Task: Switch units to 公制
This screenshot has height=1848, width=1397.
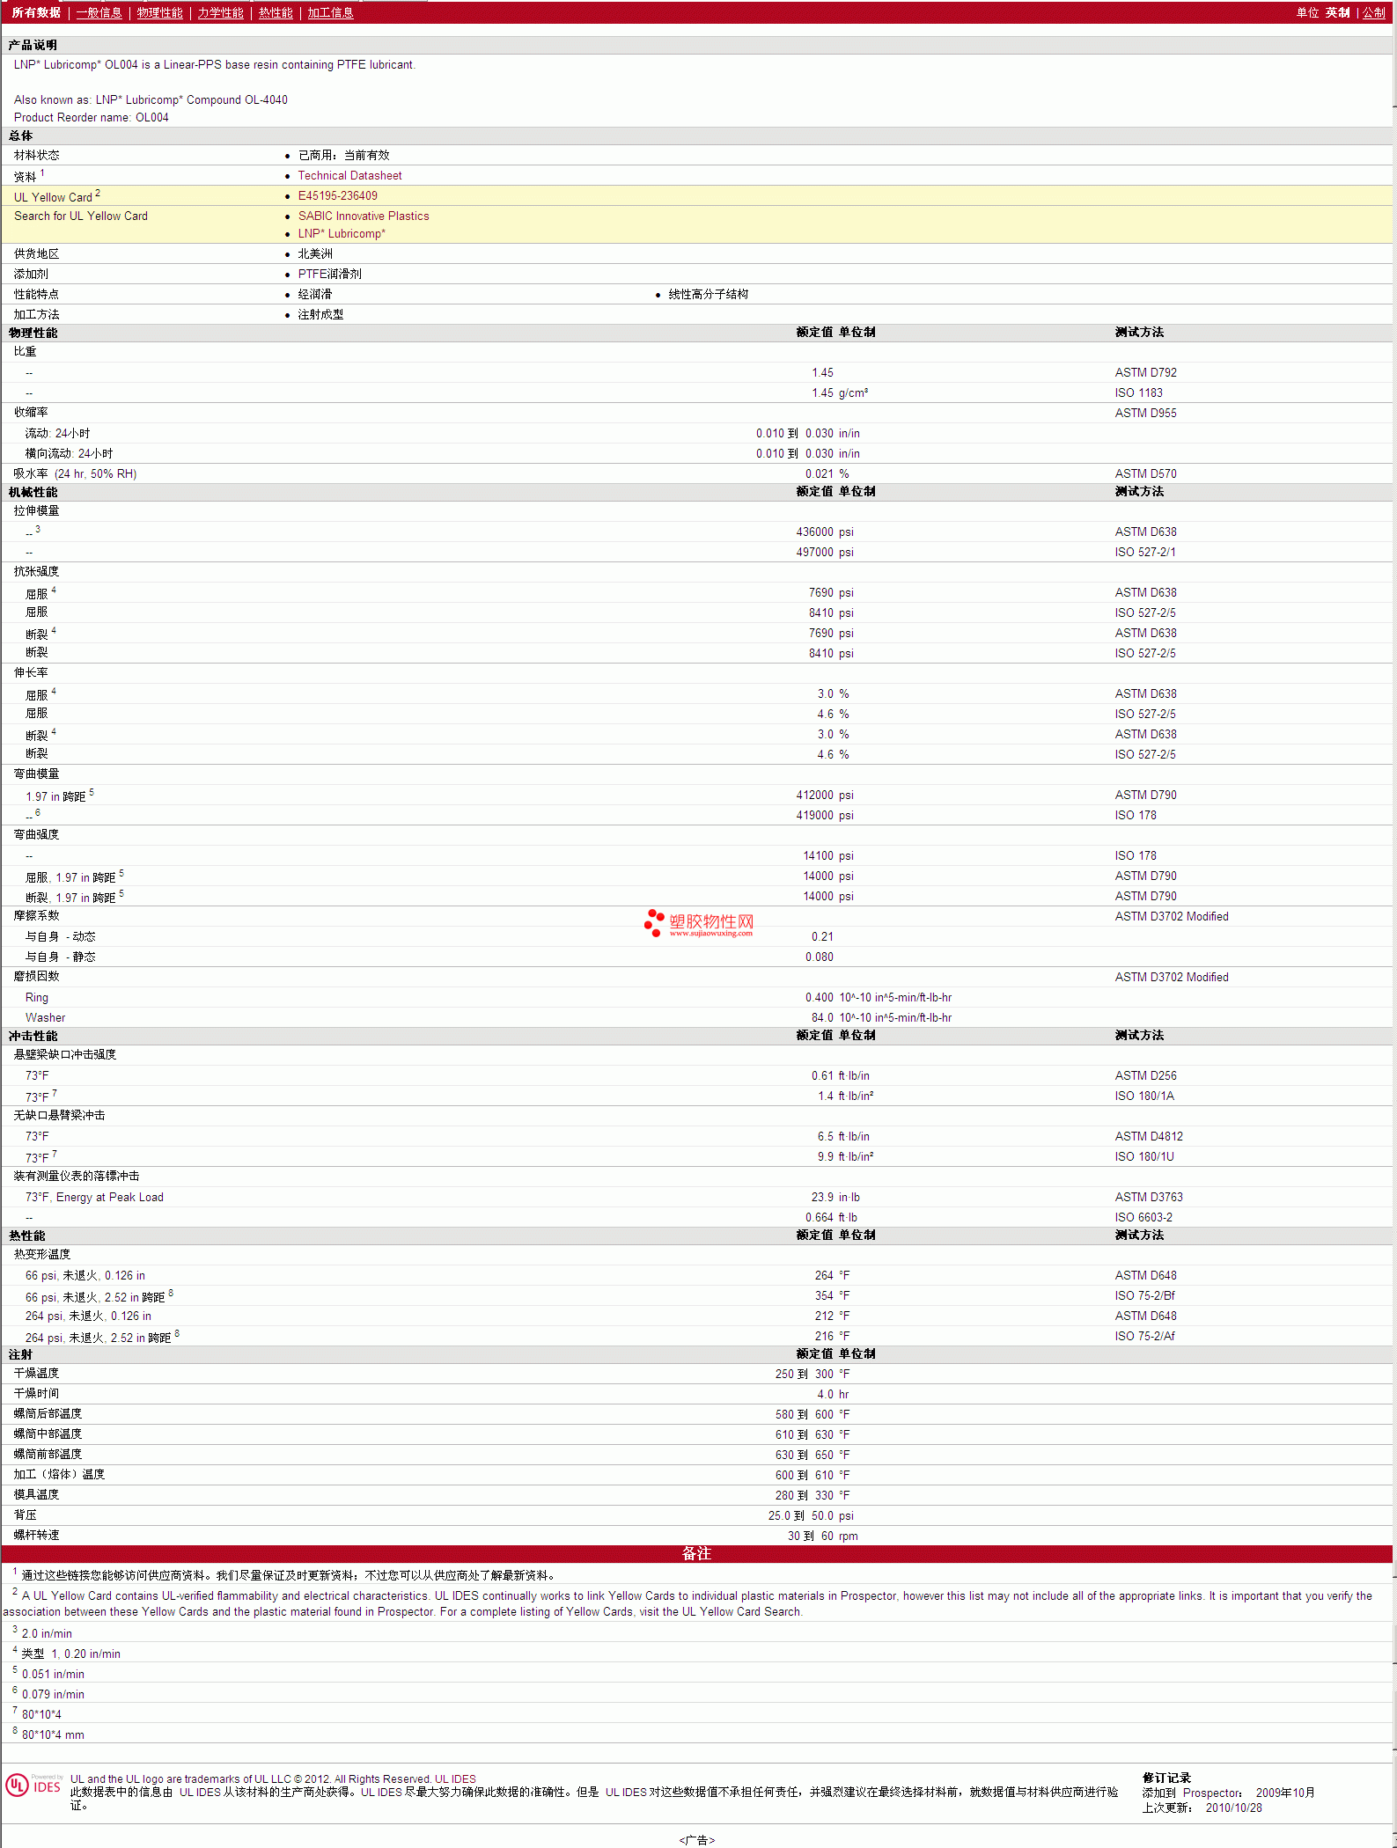Action: (x=1374, y=12)
